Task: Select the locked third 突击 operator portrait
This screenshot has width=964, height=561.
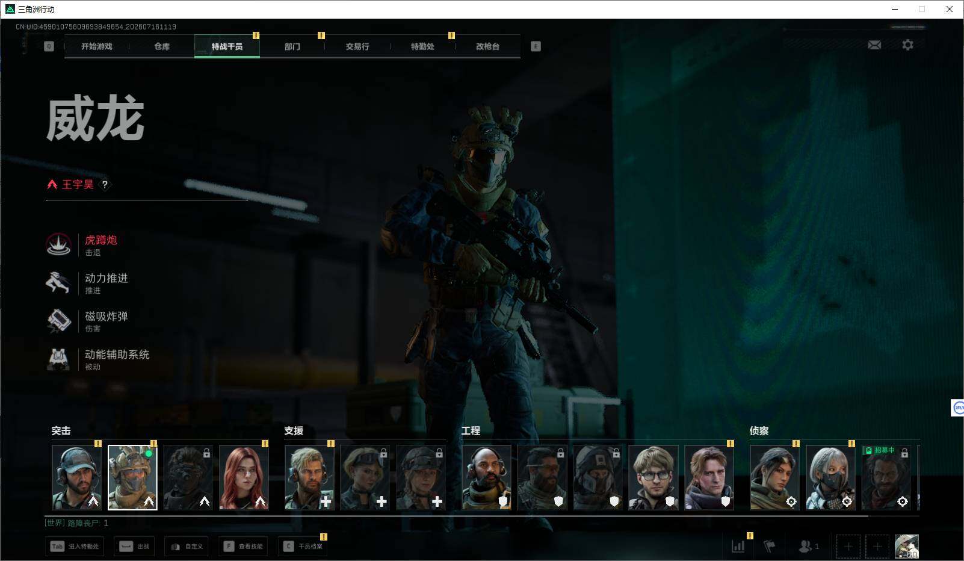Action: tap(188, 478)
